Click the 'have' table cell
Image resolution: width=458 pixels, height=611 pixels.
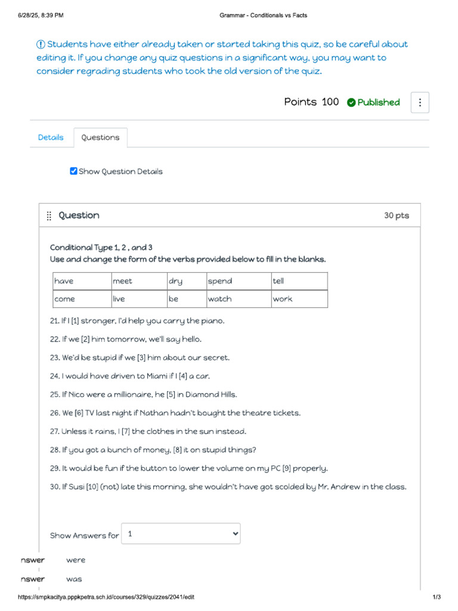click(82, 282)
